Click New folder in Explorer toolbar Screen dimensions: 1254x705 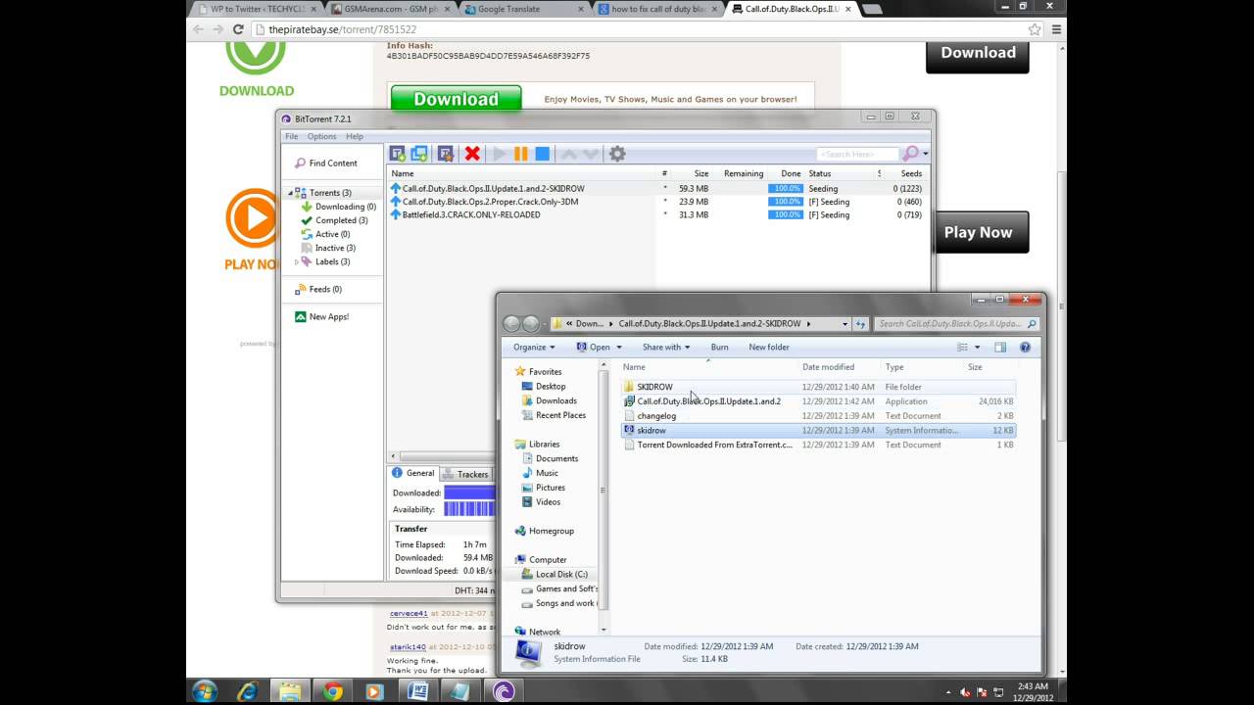[x=769, y=347]
